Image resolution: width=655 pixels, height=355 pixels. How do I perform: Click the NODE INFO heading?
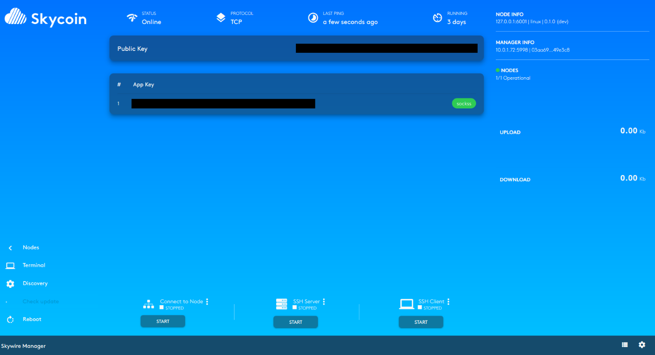coord(510,14)
